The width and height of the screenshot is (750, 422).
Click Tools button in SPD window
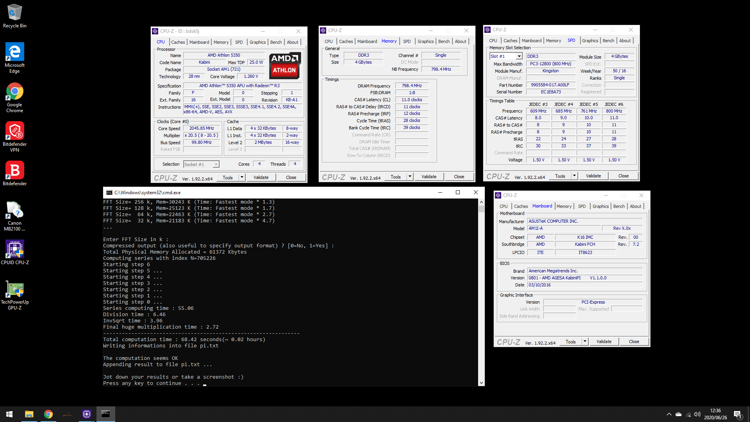(560, 176)
